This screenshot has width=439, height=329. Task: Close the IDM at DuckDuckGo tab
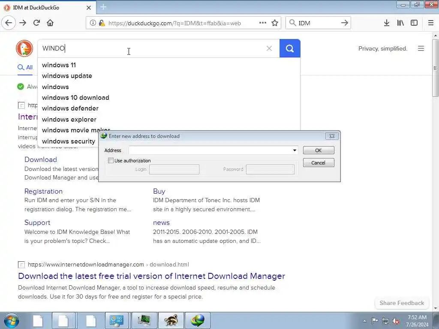coord(88,8)
